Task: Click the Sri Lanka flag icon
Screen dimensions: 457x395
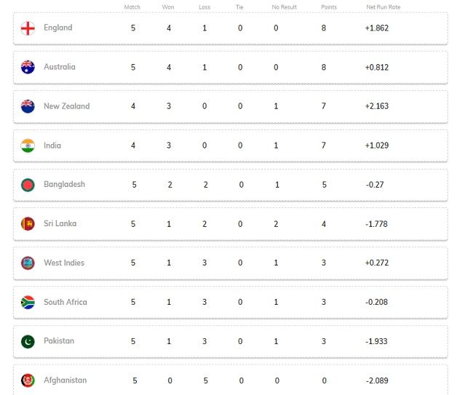Action: (28, 224)
